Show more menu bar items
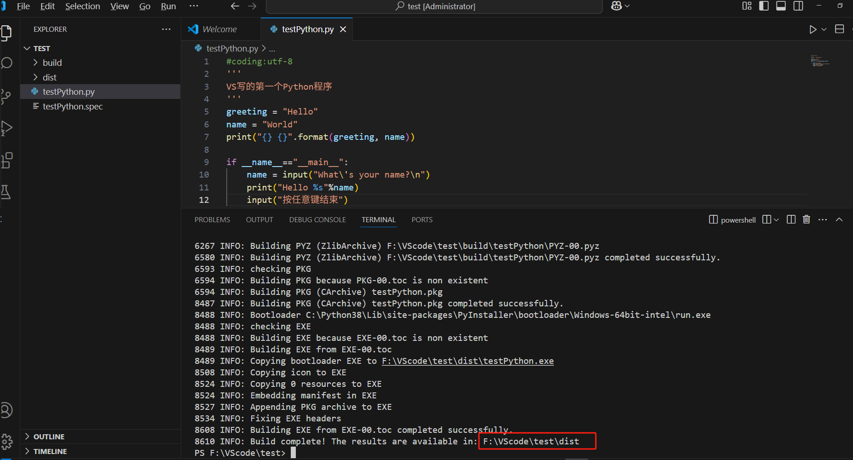 tap(194, 6)
